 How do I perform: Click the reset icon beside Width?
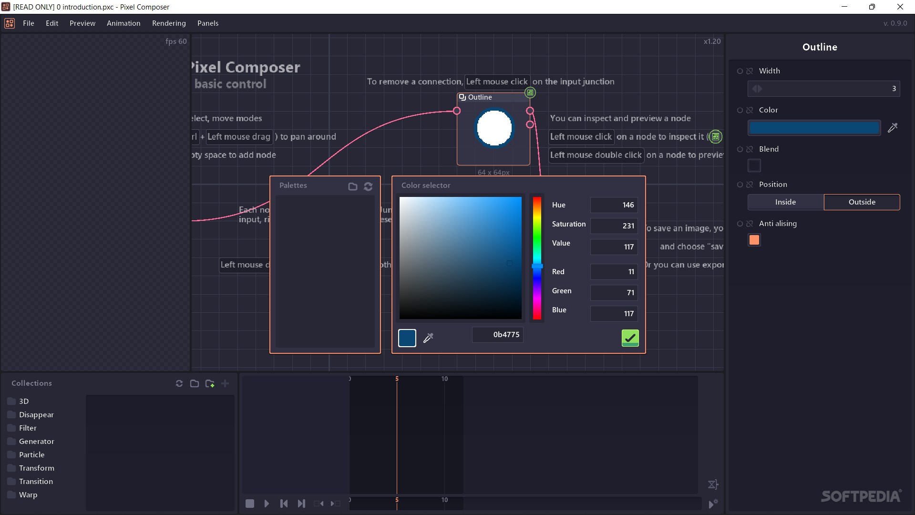tap(740, 71)
